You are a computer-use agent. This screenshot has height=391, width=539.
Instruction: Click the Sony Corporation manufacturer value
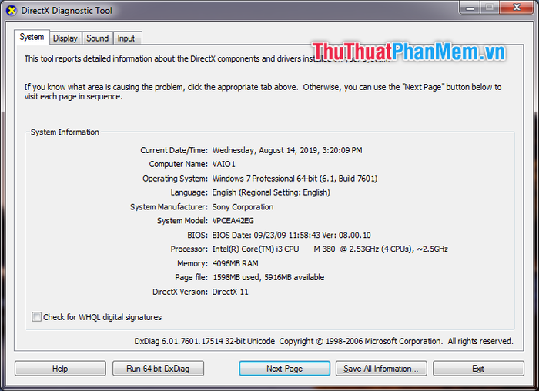243,207
